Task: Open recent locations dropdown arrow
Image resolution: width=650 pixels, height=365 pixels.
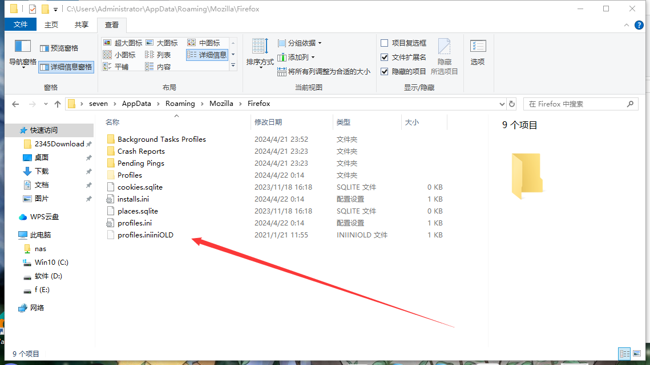Action: pyautogui.click(x=46, y=104)
